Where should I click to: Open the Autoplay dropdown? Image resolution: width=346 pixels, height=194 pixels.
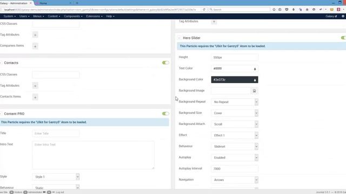click(x=235, y=158)
